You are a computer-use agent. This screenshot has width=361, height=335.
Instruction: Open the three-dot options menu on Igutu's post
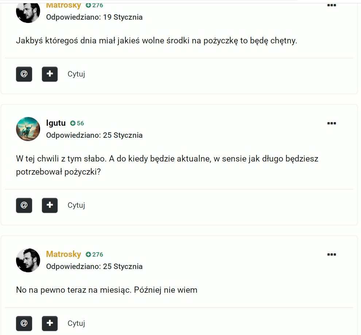pos(331,123)
